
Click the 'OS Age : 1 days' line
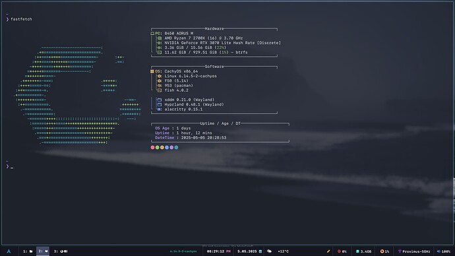173,128
